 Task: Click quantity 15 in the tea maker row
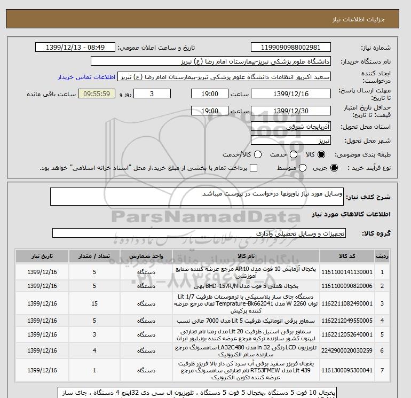[x=94, y=303]
